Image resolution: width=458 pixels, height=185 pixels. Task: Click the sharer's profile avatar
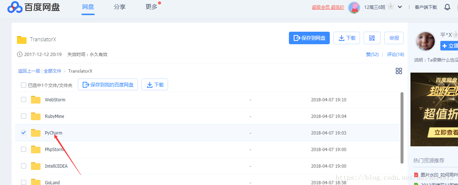coord(425,41)
